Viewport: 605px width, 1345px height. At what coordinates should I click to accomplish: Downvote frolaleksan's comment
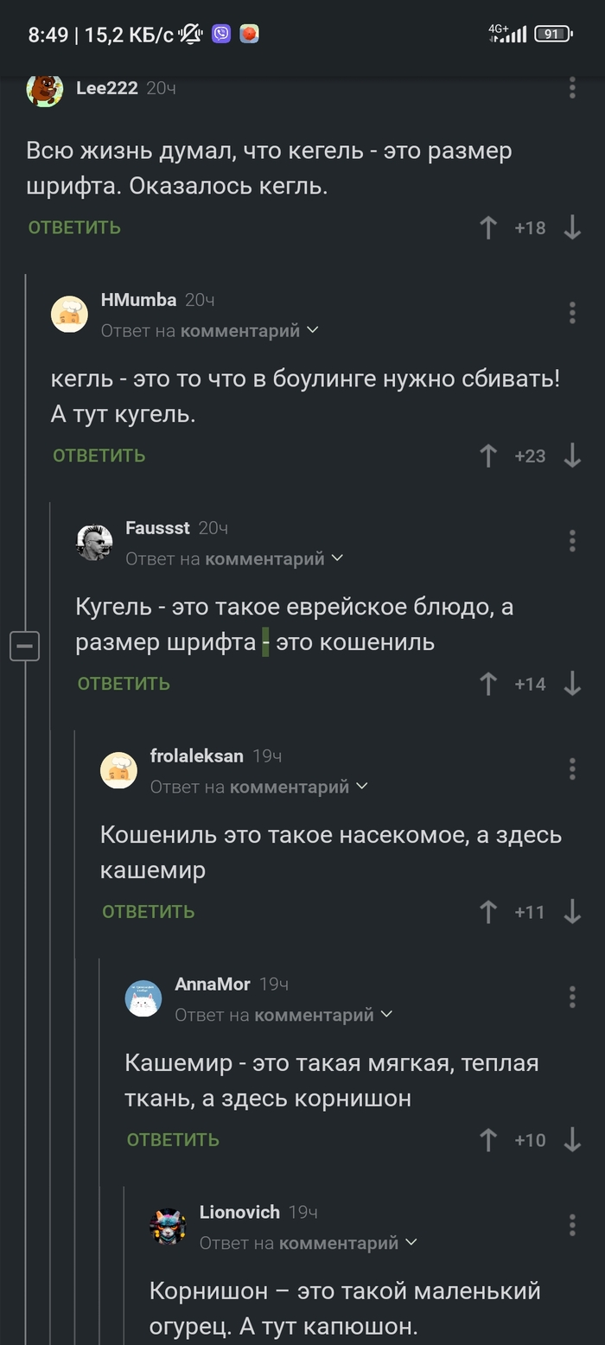(572, 912)
